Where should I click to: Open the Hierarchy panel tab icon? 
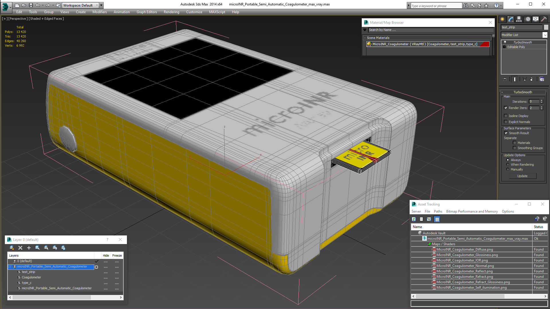click(x=519, y=19)
